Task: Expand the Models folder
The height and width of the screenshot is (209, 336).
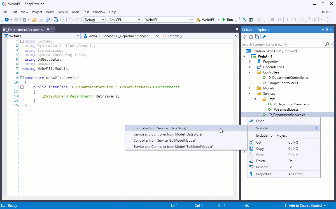Action: tap(250, 88)
